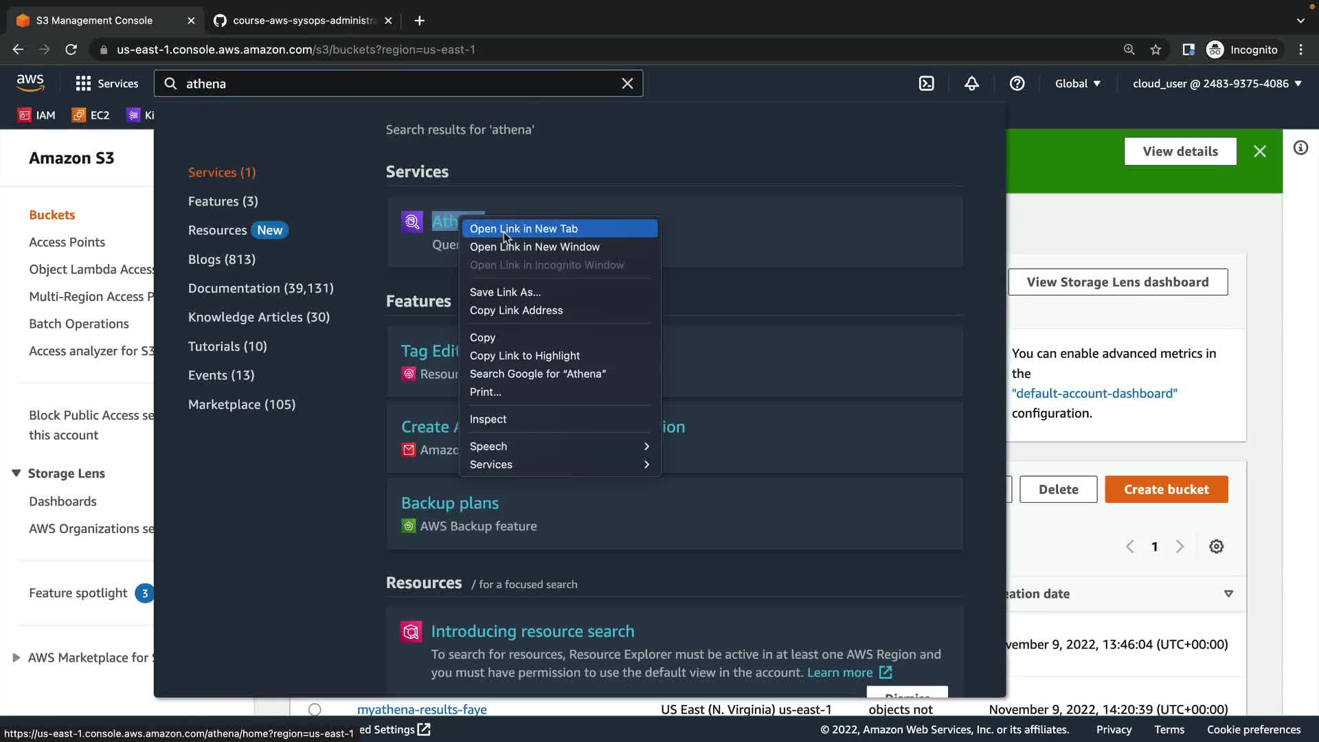
Task: Select Copy Link Address from context menu
Action: point(516,311)
